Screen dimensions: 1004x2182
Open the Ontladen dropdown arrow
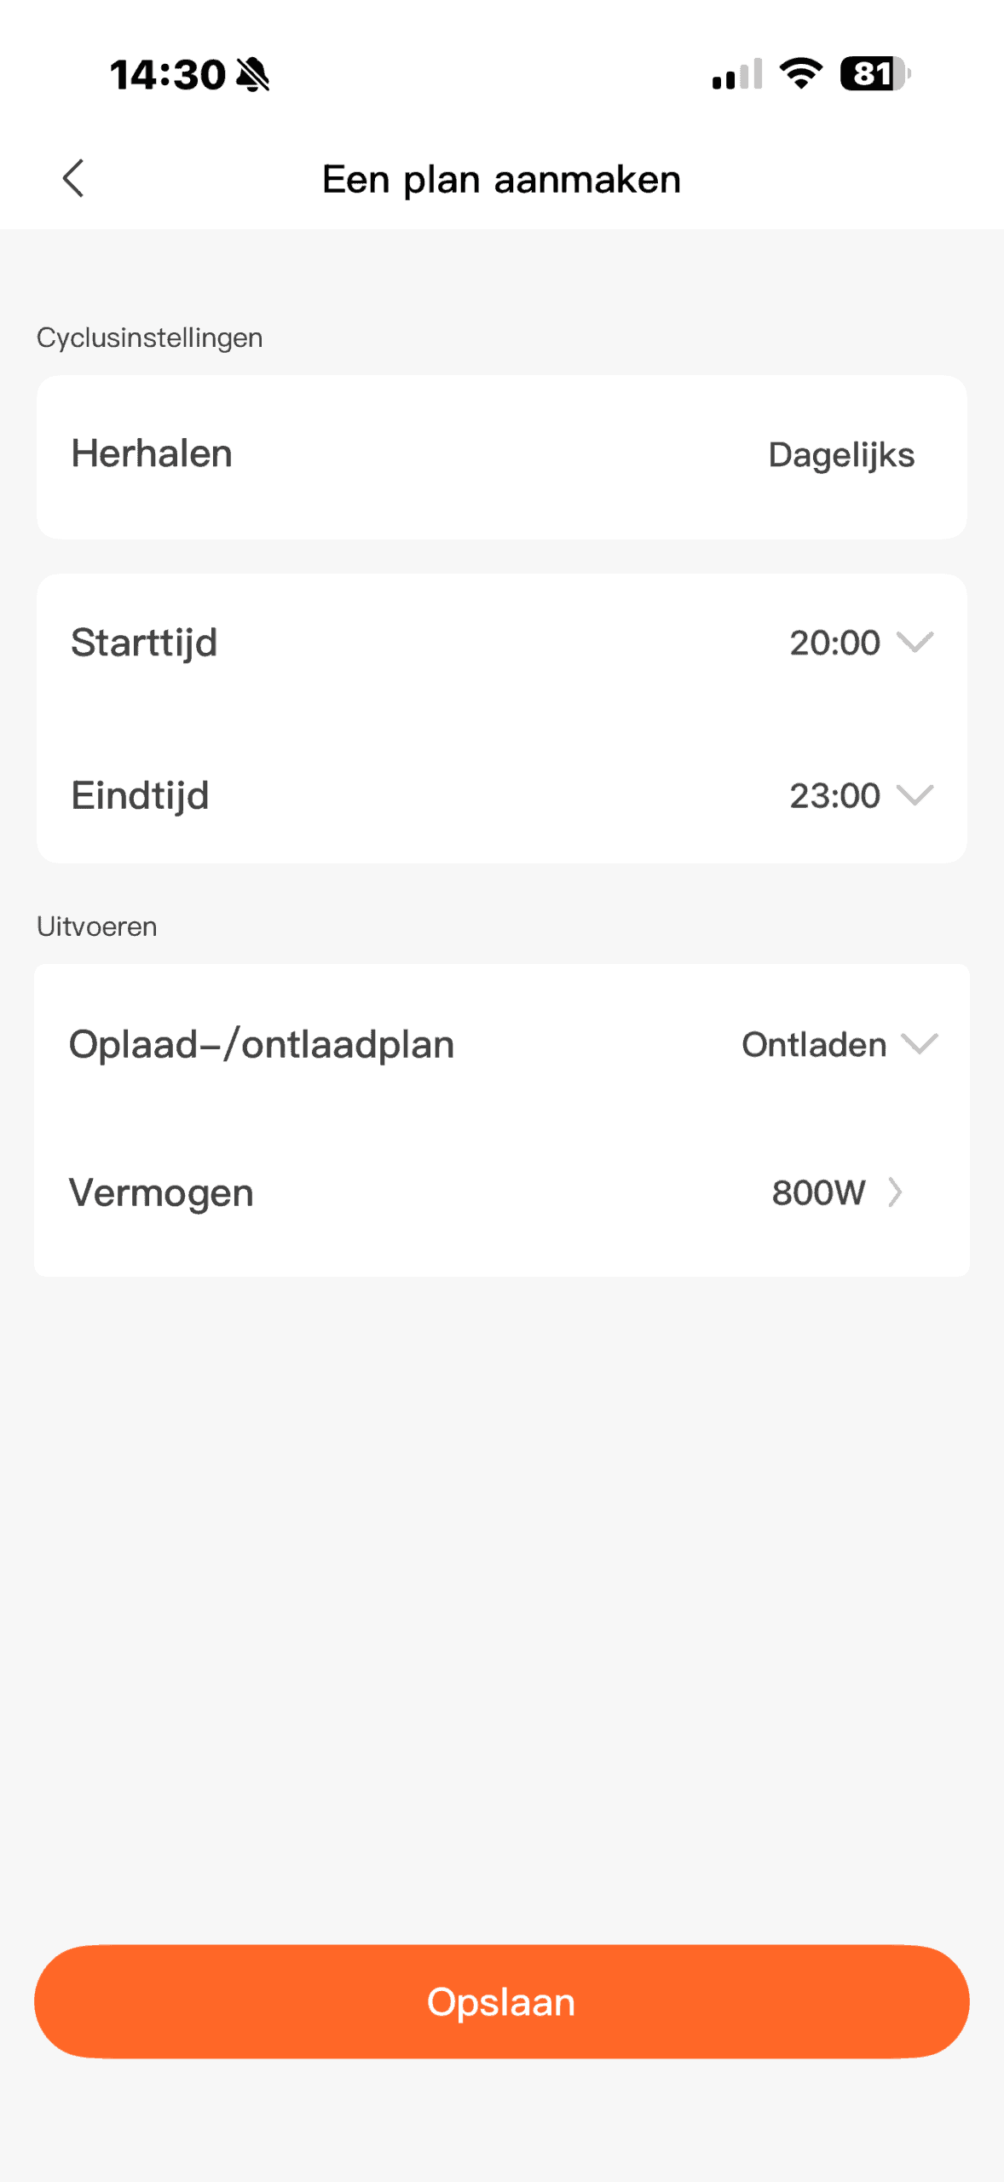(x=920, y=1043)
